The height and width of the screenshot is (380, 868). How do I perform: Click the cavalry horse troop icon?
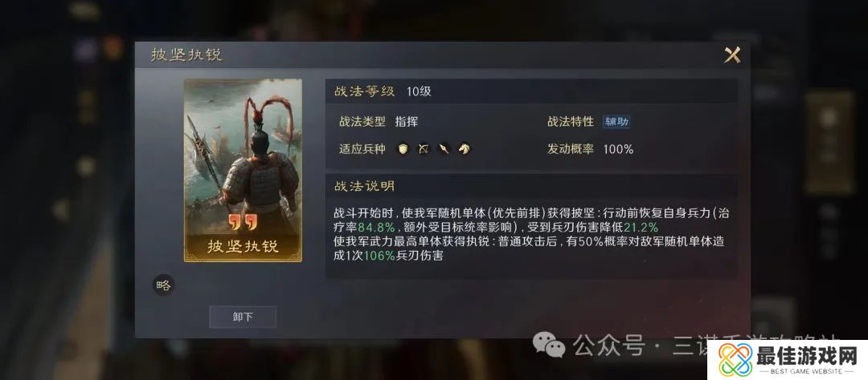point(464,148)
